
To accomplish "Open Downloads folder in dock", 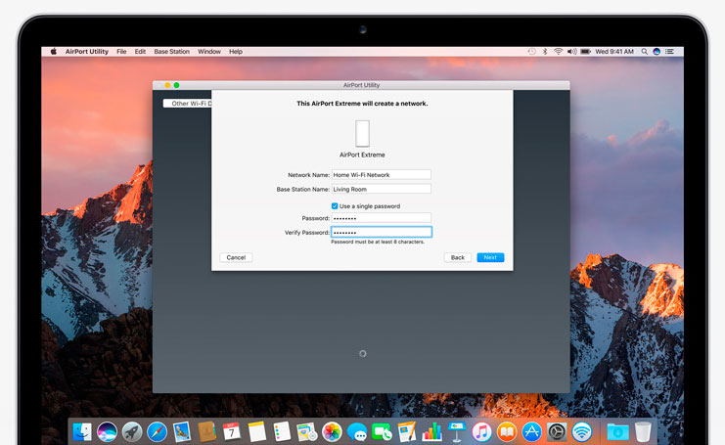I will [617, 432].
